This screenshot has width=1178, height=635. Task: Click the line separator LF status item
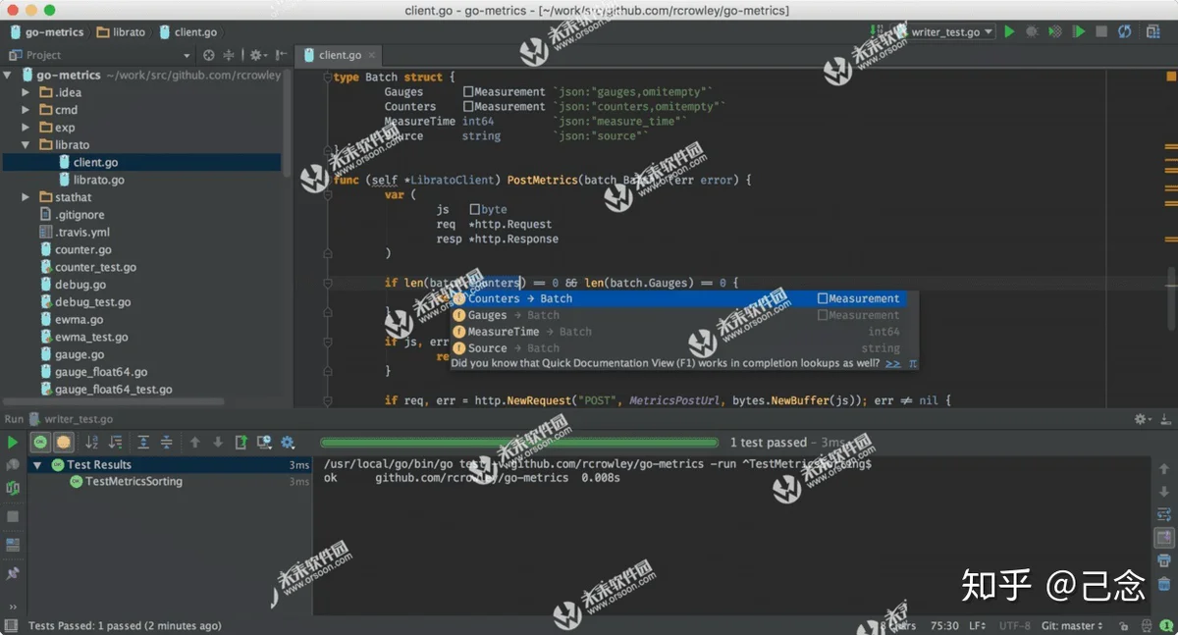coord(978,625)
